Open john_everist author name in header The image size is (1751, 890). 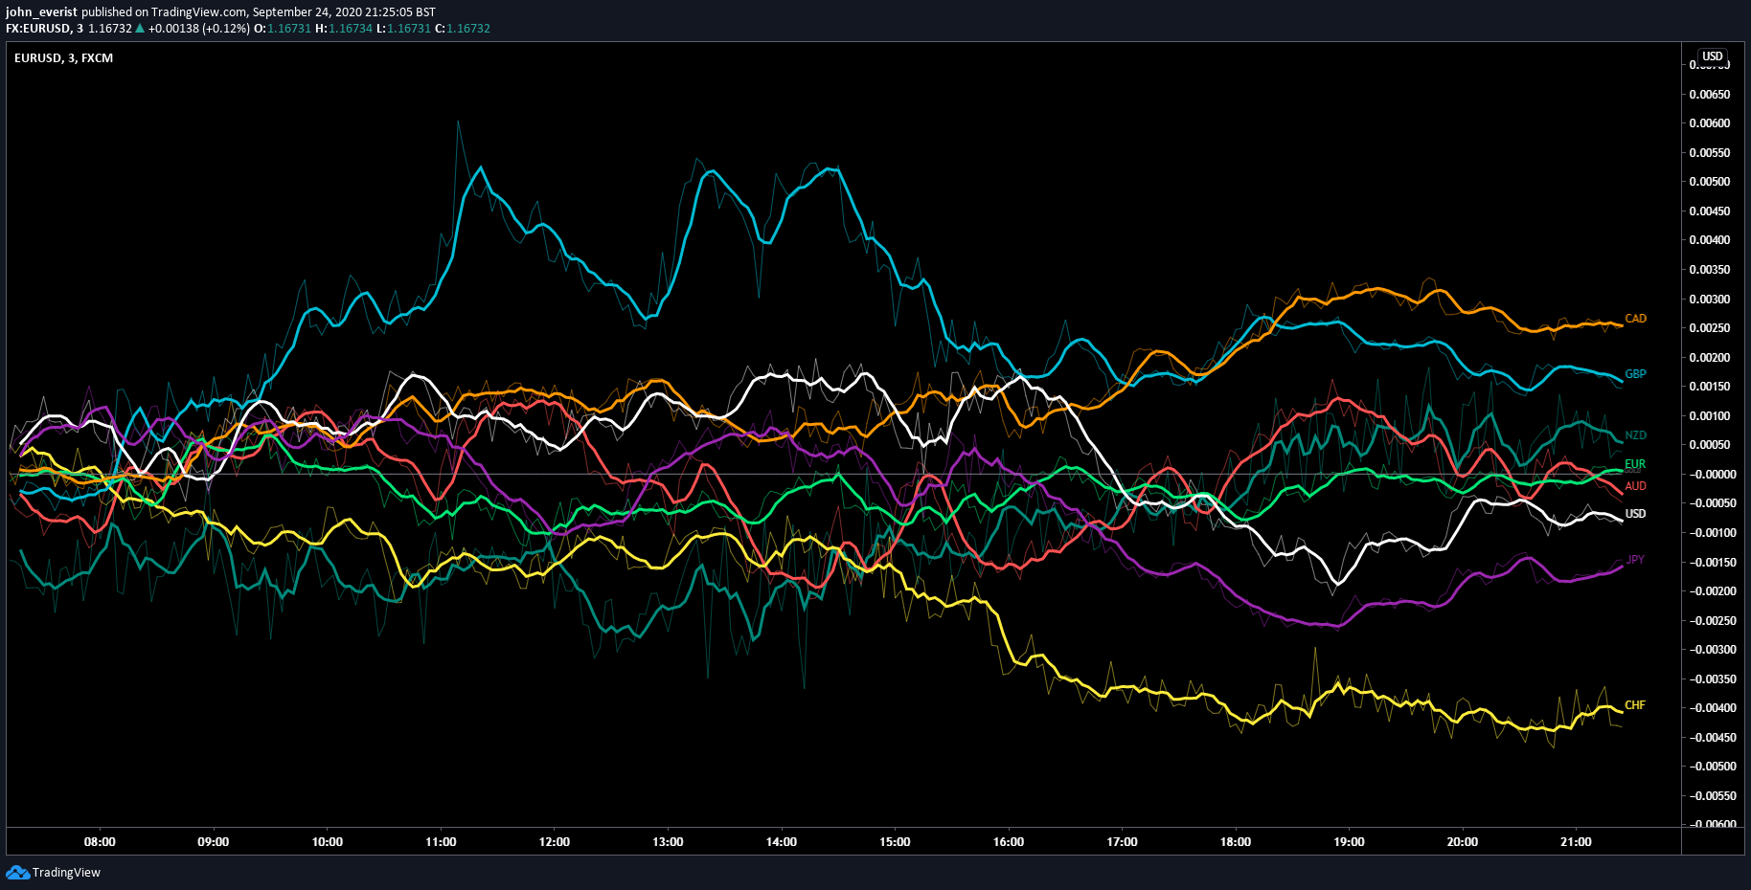pos(41,12)
